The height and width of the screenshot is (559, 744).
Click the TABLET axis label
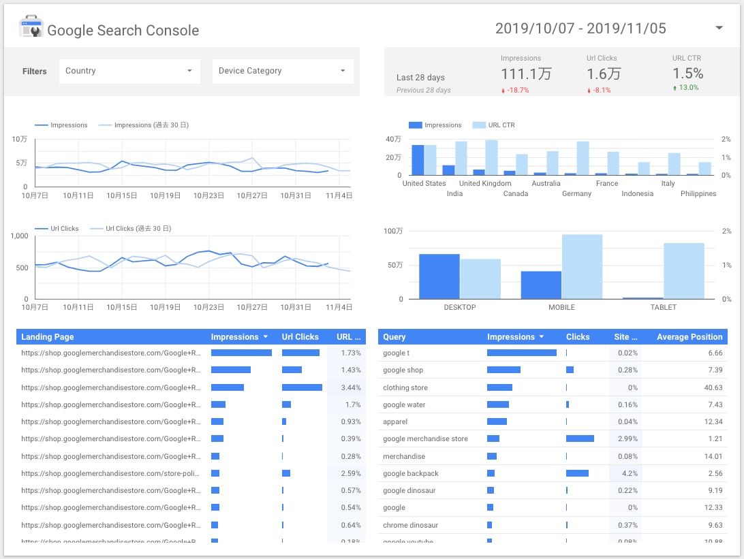tap(664, 307)
